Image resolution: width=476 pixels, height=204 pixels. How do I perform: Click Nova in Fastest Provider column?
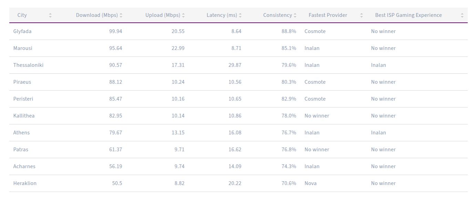click(311, 183)
